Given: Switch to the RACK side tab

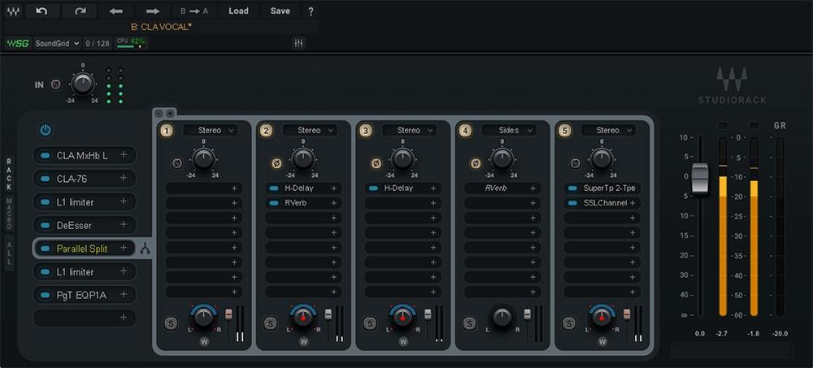Looking at the screenshot, I should coord(9,175).
